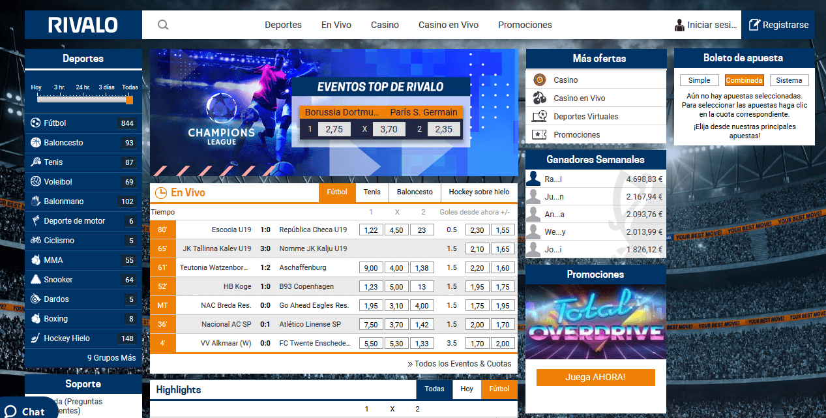Select the Boxing glove icon
826x418 pixels.
pos(36,318)
